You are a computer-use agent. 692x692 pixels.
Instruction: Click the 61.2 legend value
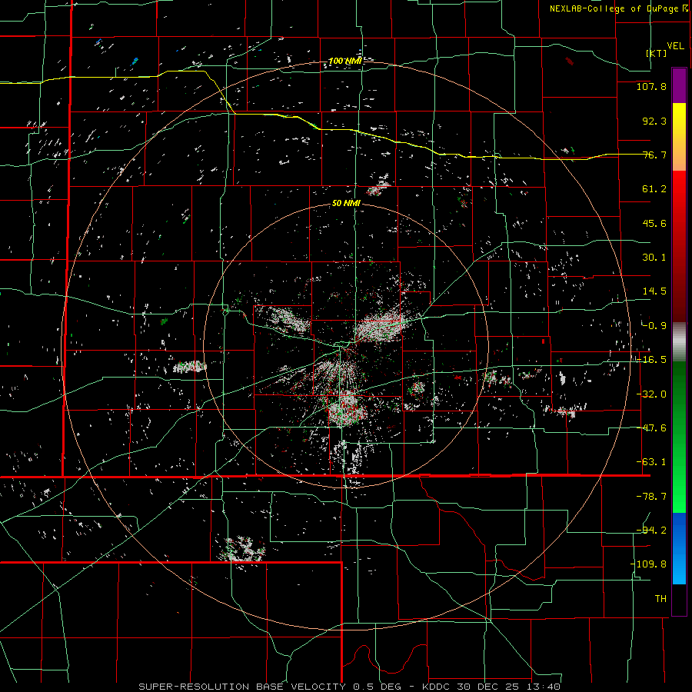(654, 189)
